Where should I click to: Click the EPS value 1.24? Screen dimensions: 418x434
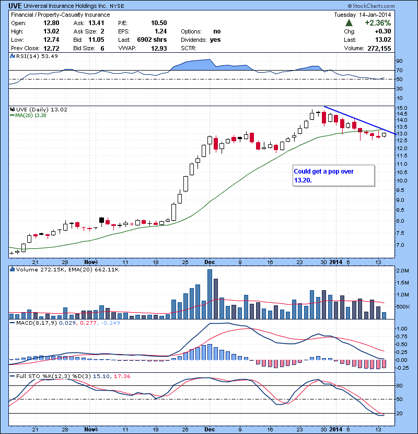[161, 31]
